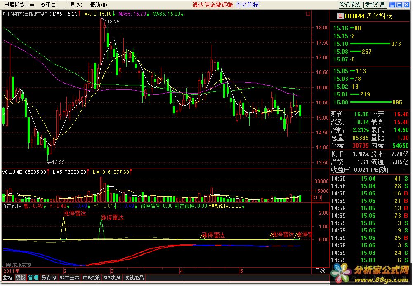The height and width of the screenshot is (286, 413).
Task: Click the 另存为 tab
Action: click(x=49, y=278)
